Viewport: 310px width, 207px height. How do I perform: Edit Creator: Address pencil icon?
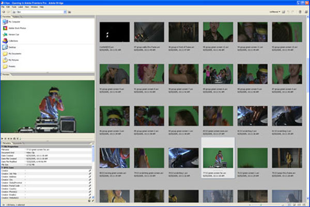point(90,177)
